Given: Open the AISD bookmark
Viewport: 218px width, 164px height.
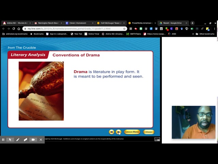Looking at the screenshot, I should pos(172,34).
